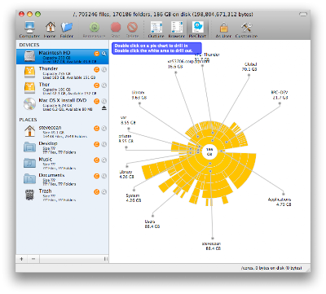Click the DEVICES section header
326x294 pixels.
(x=29, y=45)
